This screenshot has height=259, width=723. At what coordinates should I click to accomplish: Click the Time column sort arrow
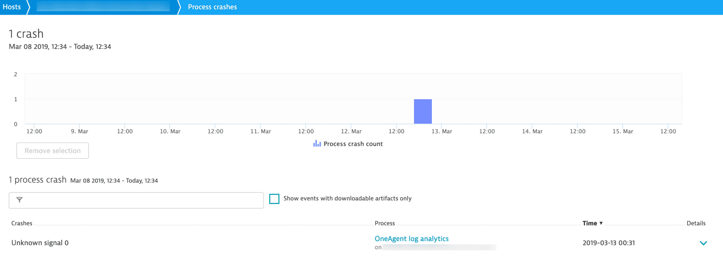[601, 223]
